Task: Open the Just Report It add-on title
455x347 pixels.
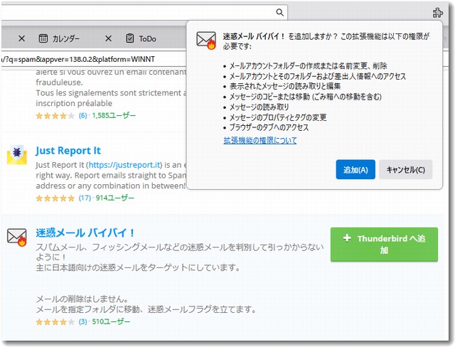Action: (x=68, y=151)
